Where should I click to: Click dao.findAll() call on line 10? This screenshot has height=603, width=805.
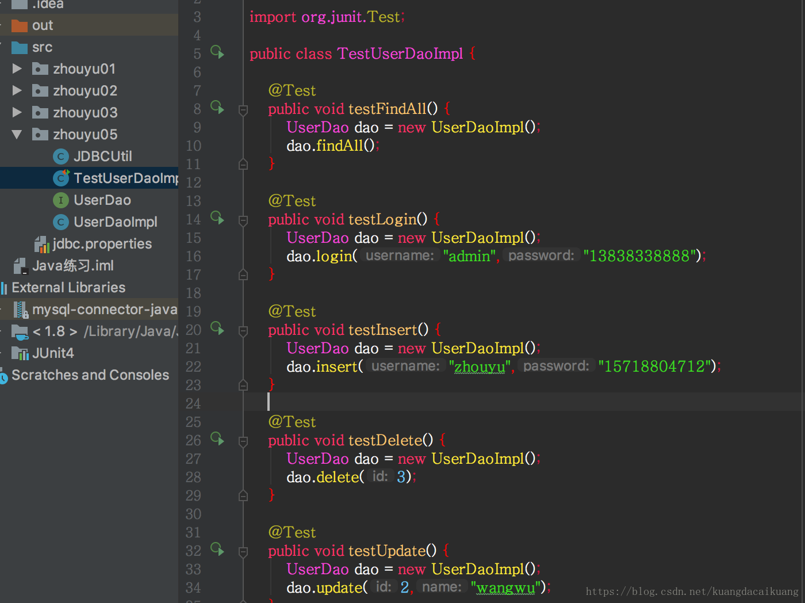333,146
